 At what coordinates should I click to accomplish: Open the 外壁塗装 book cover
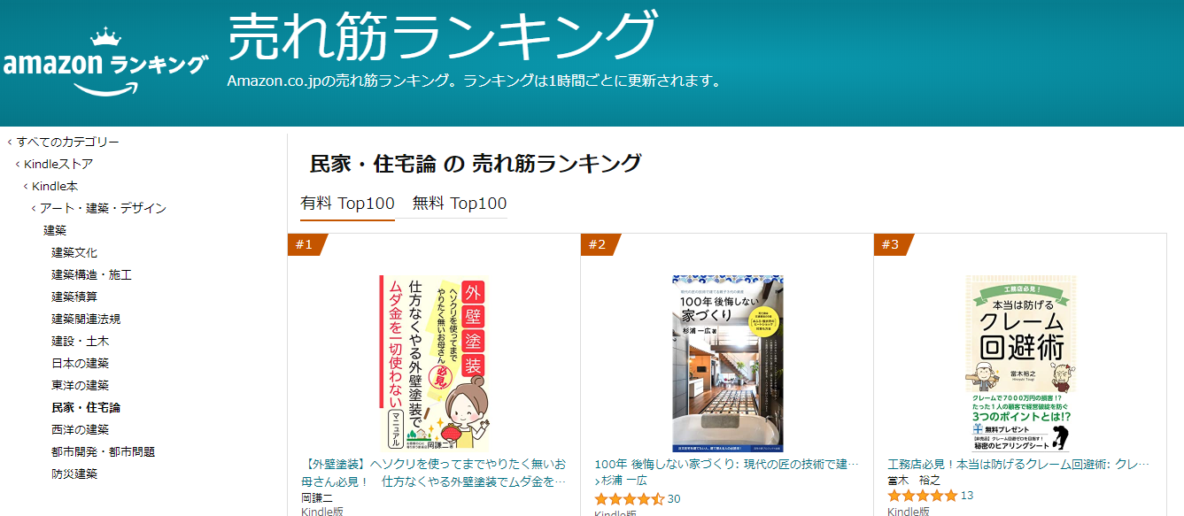[434, 364]
